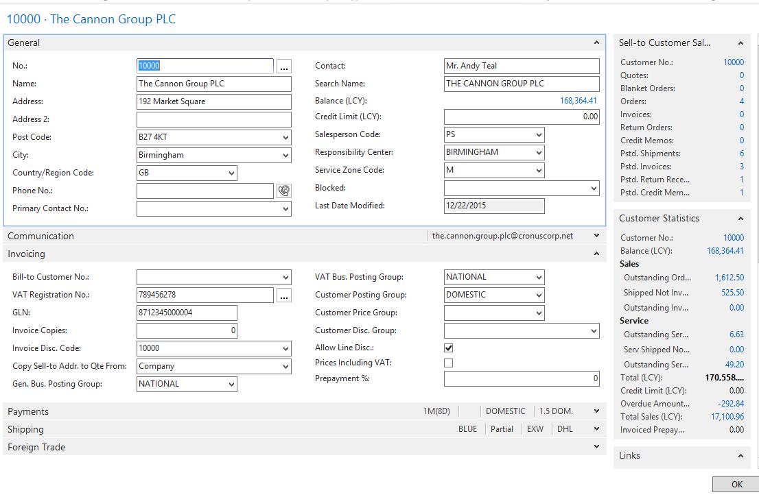This screenshot has height=497, width=759.
Task: Open the Post Code dropdown
Action: 285,137
